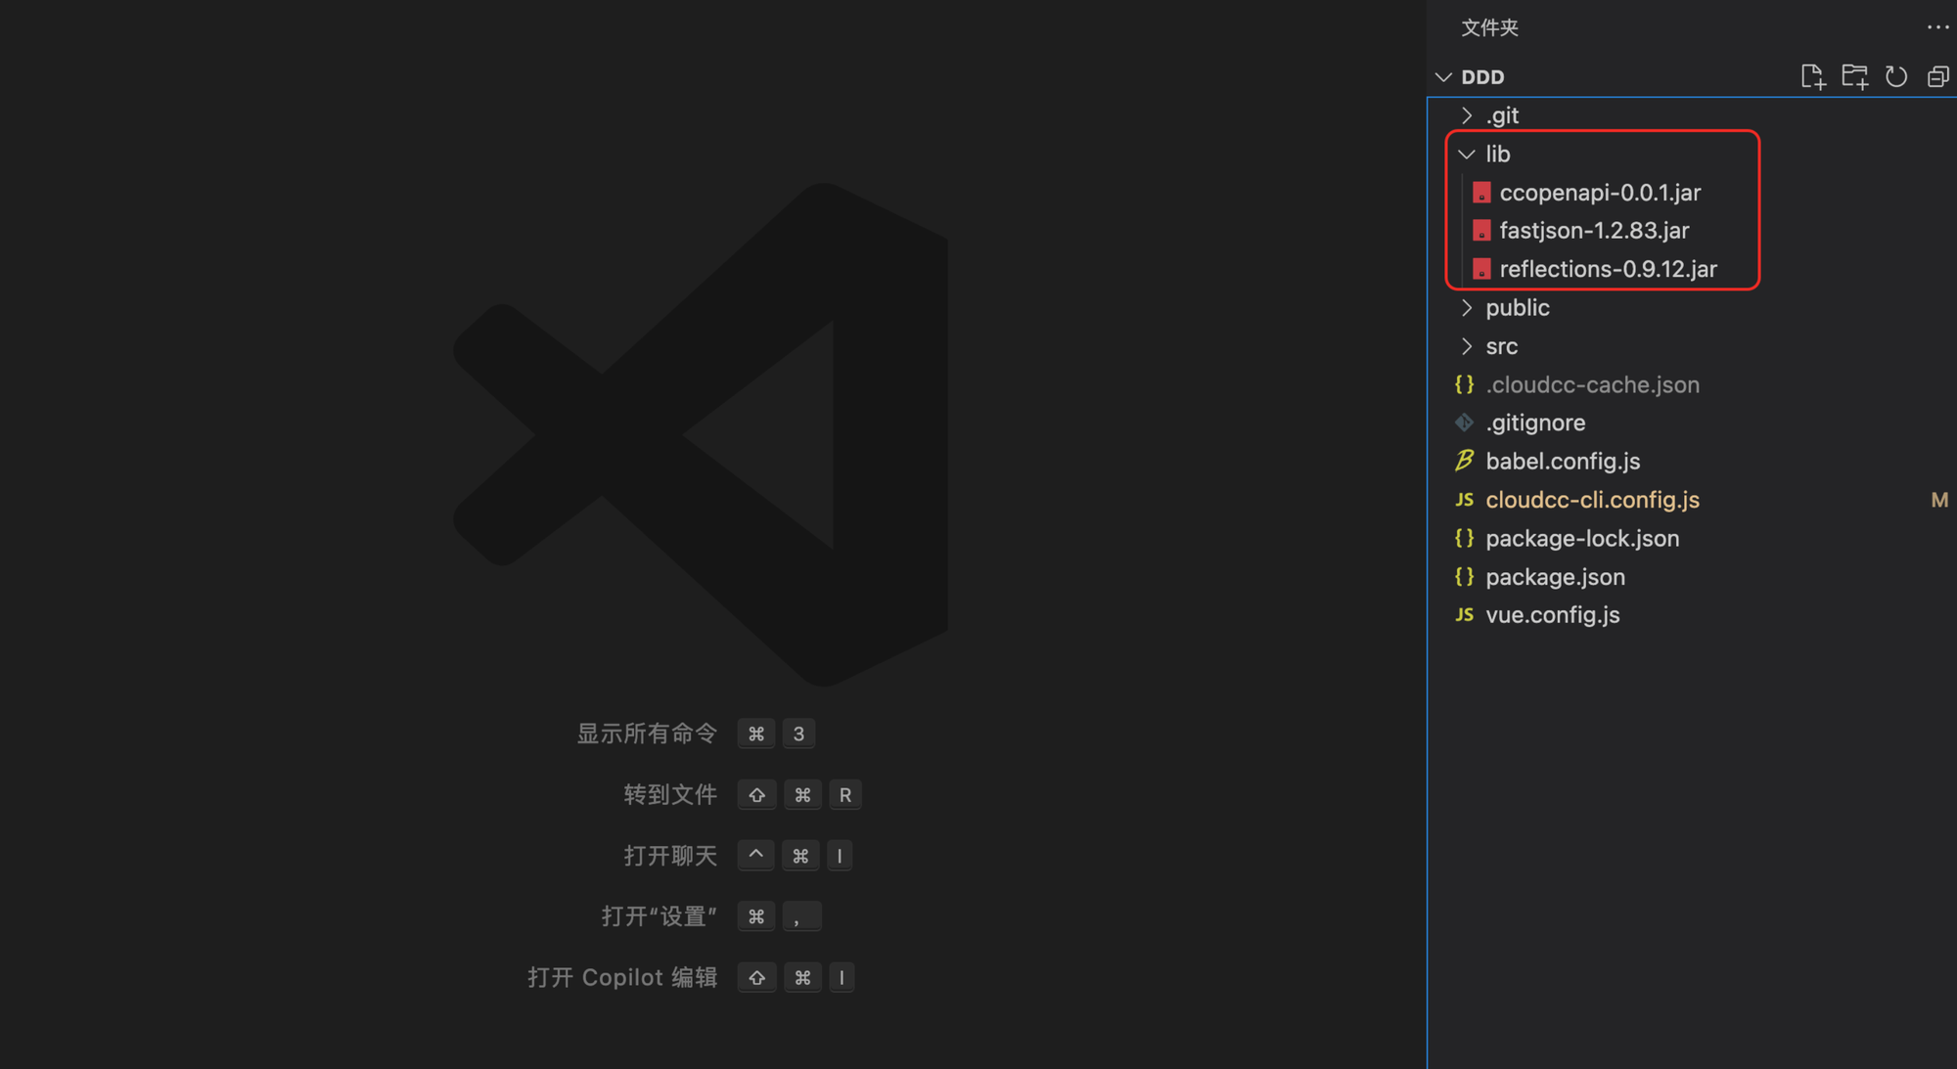
Task: Expand the public folder
Action: click(1466, 308)
